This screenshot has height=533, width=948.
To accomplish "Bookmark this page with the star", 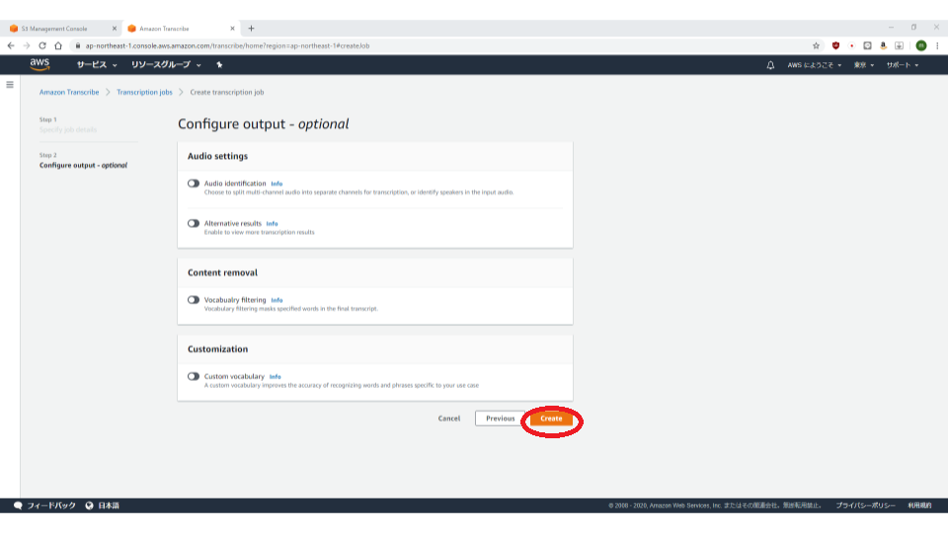I will click(817, 46).
